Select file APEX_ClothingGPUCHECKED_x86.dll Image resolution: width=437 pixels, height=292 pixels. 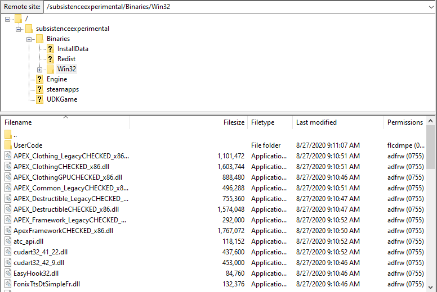click(68, 177)
